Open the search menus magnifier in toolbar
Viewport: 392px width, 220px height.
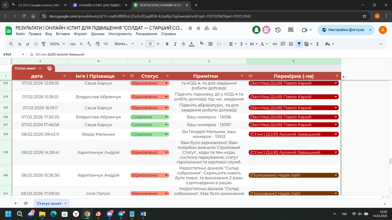pos(11,44)
